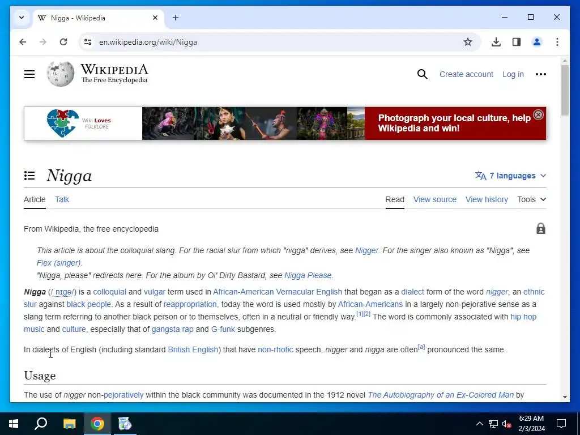
Task: Open the muted volume tray icon
Action: pyautogui.click(x=506, y=424)
